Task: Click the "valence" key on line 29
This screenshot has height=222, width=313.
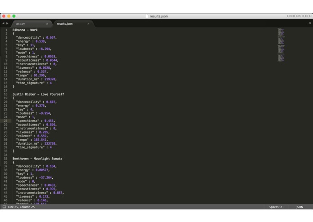Action: (24, 136)
